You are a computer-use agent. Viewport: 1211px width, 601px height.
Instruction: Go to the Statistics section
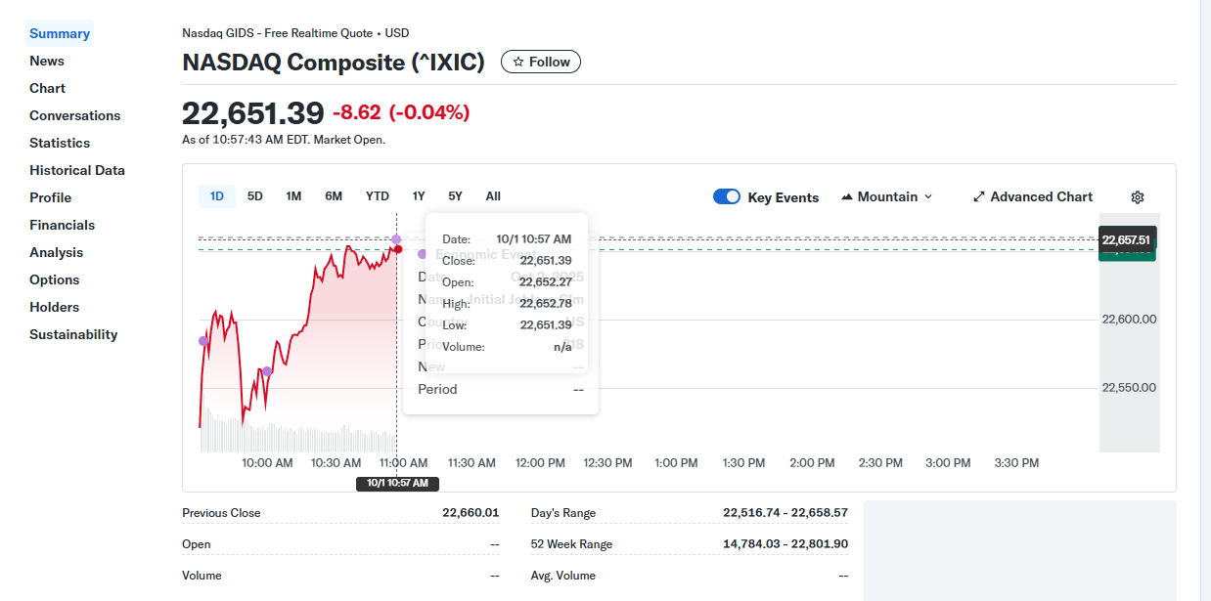[60, 143]
